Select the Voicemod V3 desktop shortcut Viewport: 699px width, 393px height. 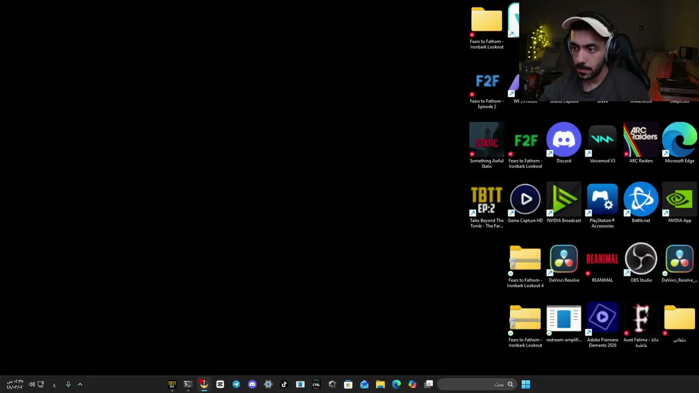coord(602,144)
